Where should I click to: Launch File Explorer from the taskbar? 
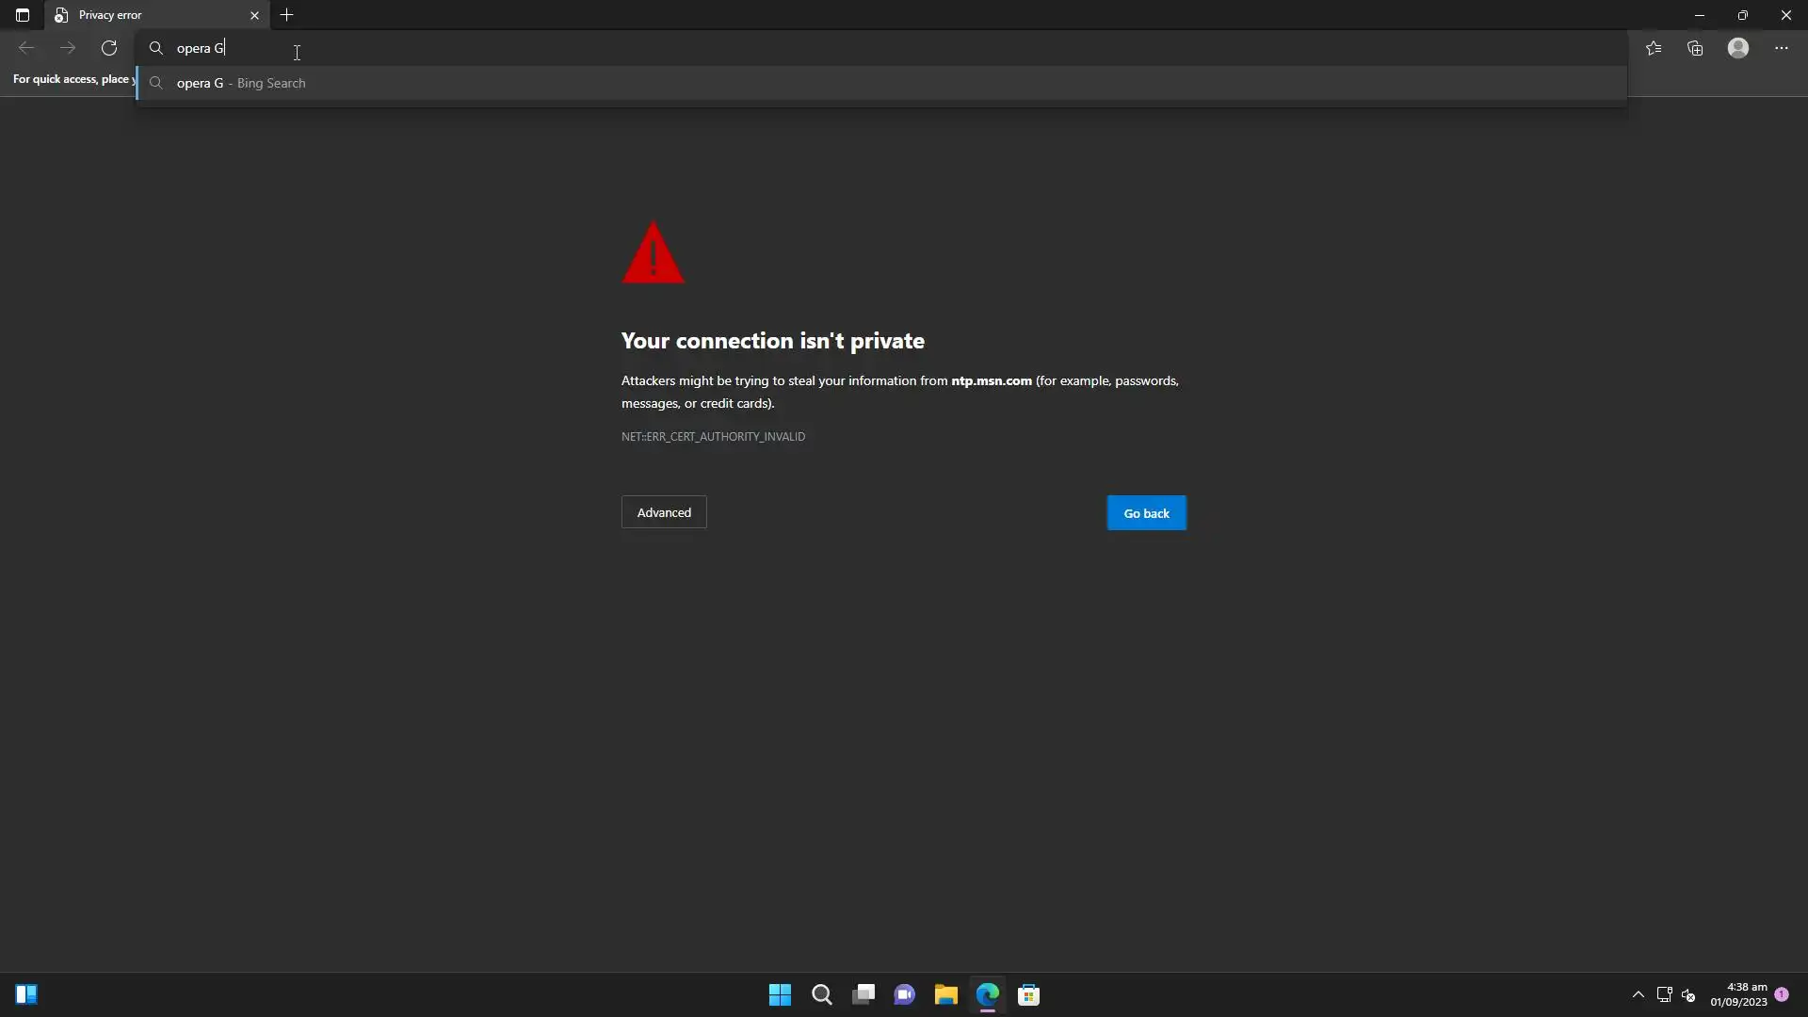point(945,994)
